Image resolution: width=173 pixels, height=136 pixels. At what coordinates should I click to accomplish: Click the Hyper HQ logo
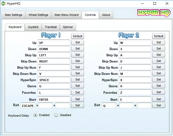click(154, 13)
